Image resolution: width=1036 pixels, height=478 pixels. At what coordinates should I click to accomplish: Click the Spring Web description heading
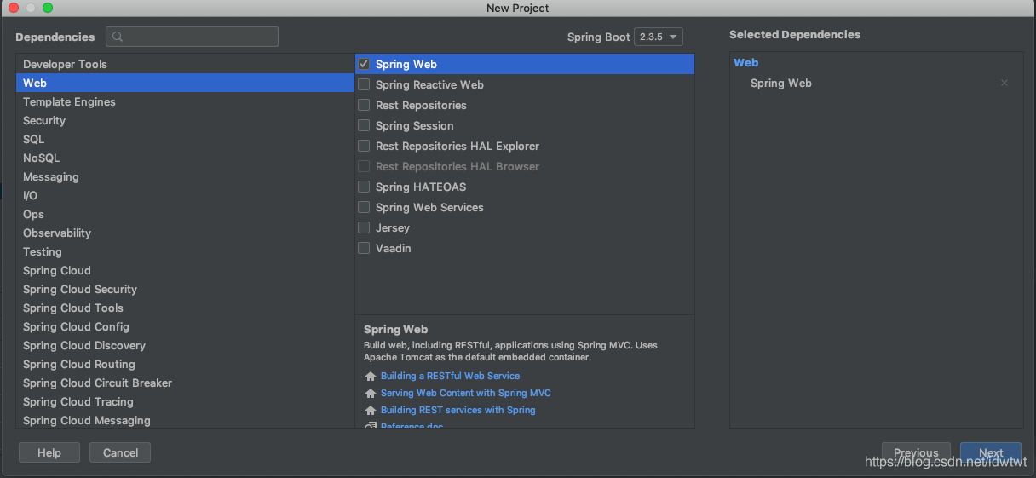point(395,329)
